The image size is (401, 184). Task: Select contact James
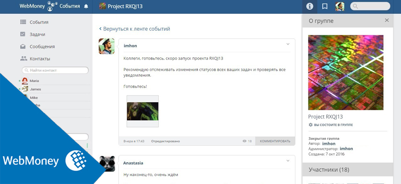click(35, 89)
